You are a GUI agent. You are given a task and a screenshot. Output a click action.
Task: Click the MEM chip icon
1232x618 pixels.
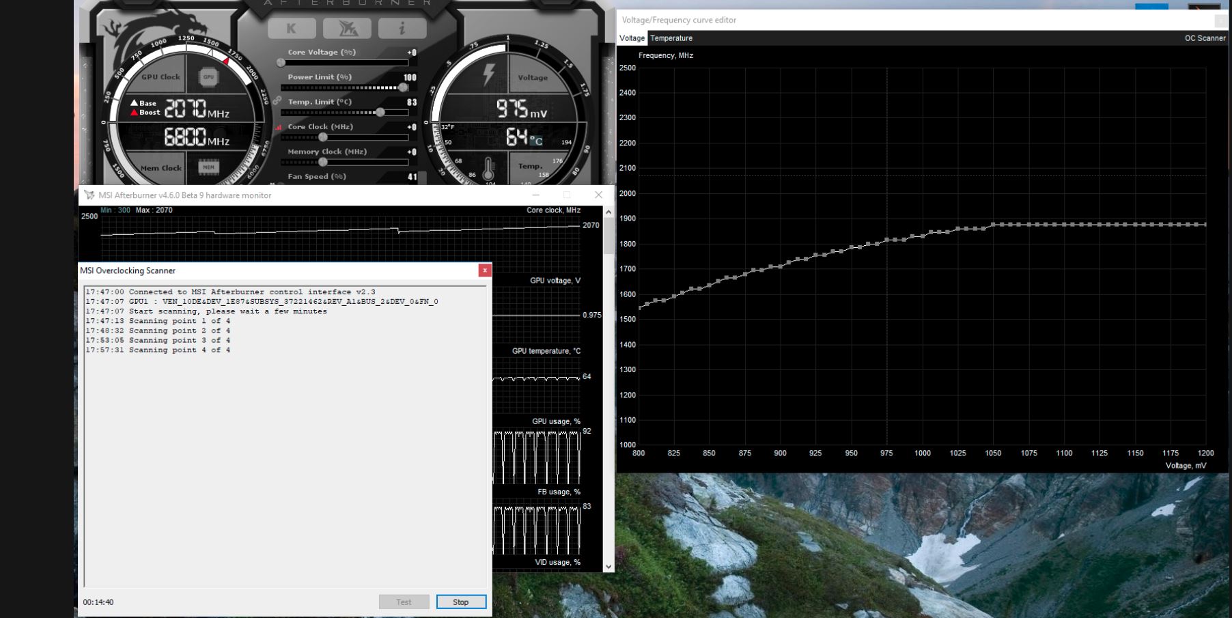click(x=208, y=167)
